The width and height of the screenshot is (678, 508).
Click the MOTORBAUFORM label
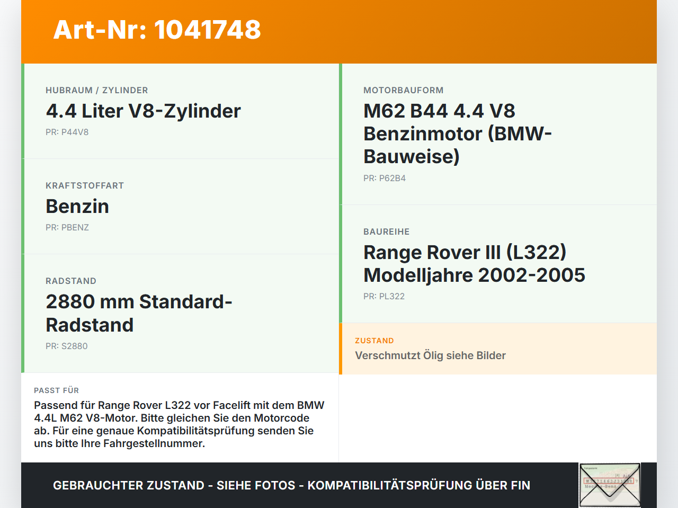pyautogui.click(x=404, y=91)
